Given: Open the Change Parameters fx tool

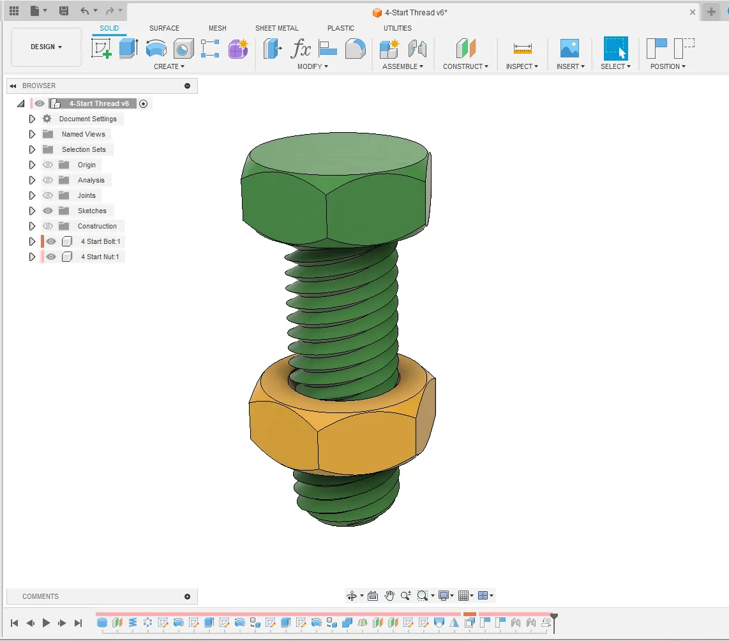Looking at the screenshot, I should click(x=301, y=49).
